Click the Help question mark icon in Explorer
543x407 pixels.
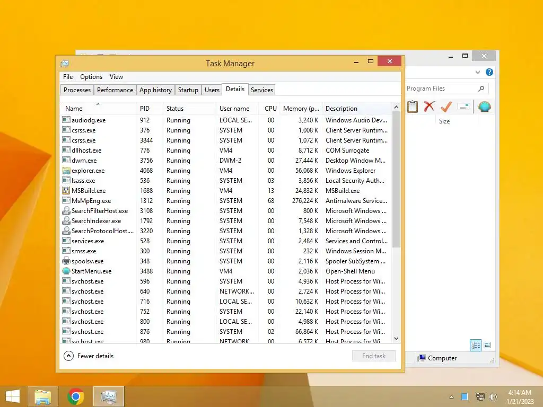pyautogui.click(x=489, y=72)
